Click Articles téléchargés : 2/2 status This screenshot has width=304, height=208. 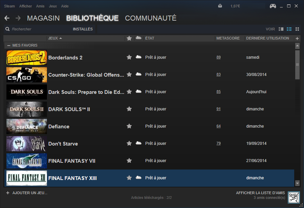(151, 198)
